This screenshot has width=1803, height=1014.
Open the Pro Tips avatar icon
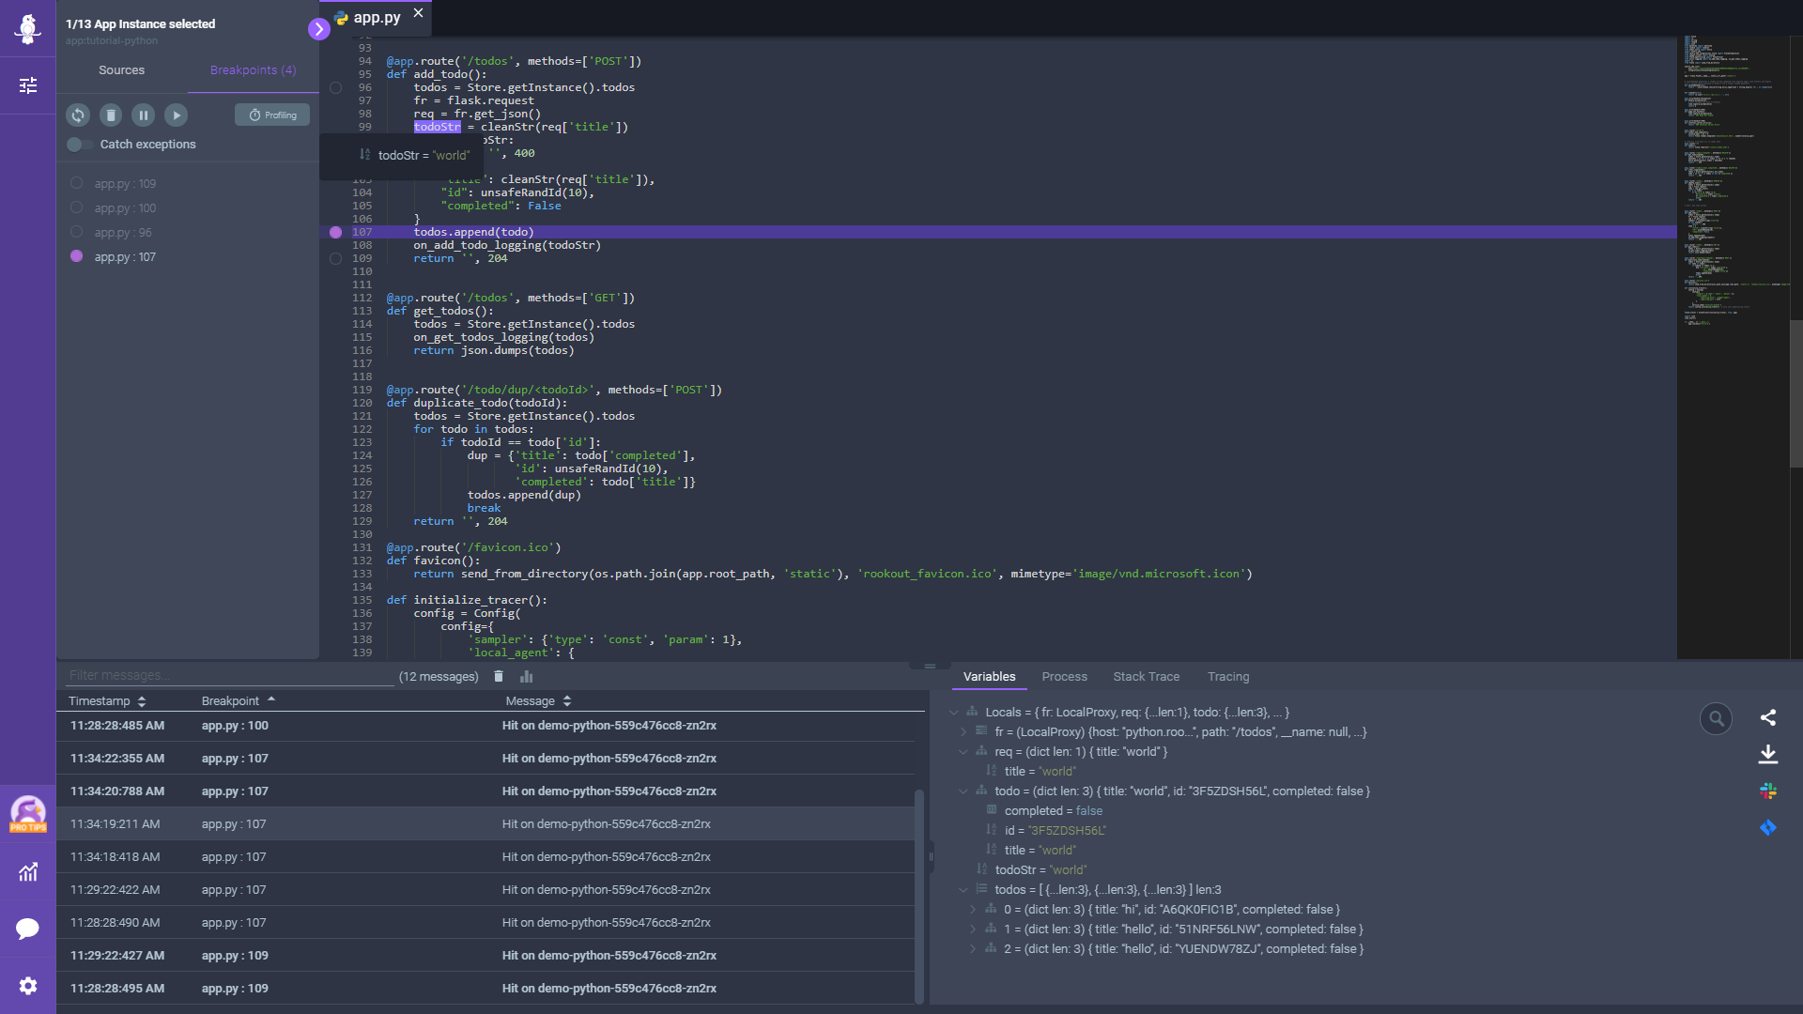point(28,813)
